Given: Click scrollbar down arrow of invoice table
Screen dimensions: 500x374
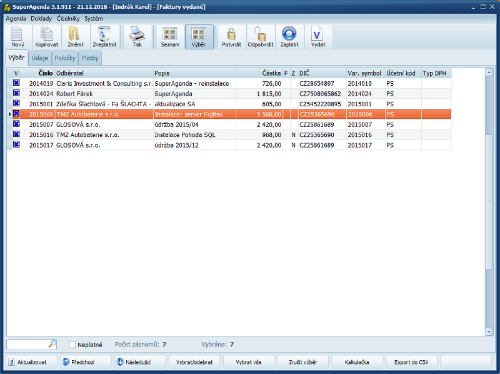Looking at the screenshot, I should tap(489, 332).
